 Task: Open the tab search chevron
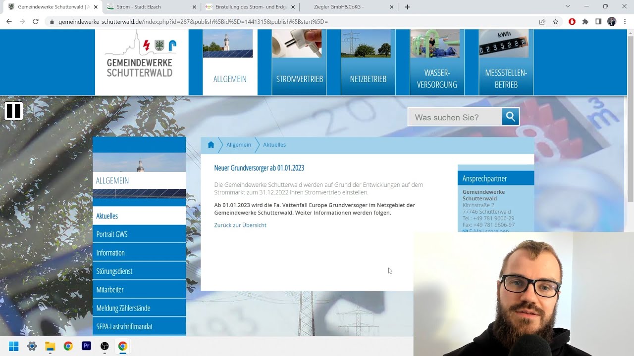coord(568,6)
